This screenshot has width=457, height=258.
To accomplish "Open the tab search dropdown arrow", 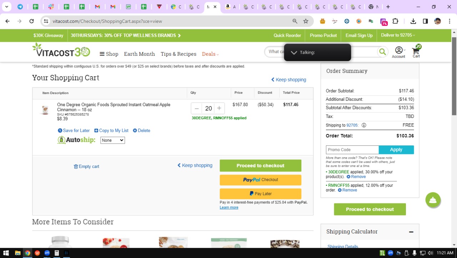I will click(6, 7).
